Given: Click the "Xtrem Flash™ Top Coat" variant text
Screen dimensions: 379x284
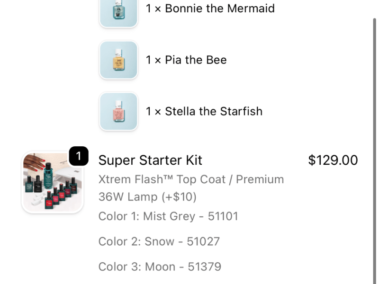Looking at the screenshot, I should tap(164, 179).
